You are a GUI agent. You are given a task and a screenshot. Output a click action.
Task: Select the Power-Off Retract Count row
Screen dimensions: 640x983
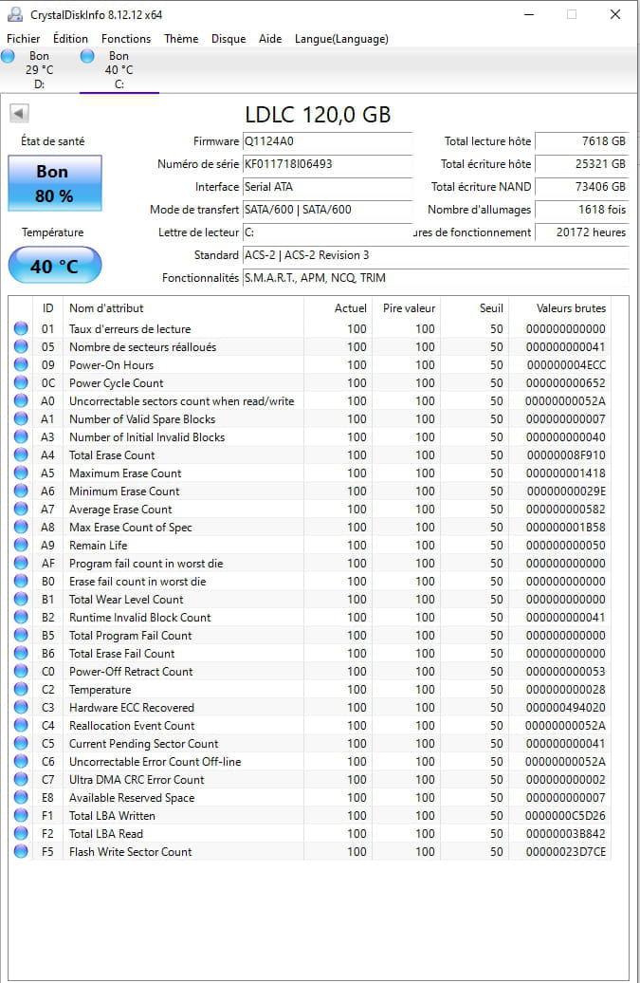[x=311, y=672]
